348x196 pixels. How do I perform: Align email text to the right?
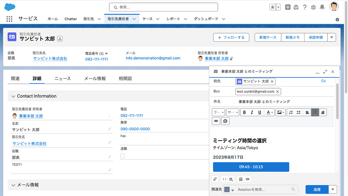pyautogui.click(x=323, y=112)
